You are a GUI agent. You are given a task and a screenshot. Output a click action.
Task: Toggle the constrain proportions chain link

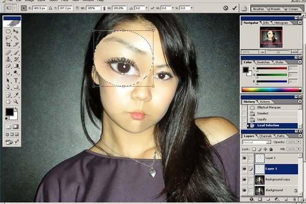point(104,8)
